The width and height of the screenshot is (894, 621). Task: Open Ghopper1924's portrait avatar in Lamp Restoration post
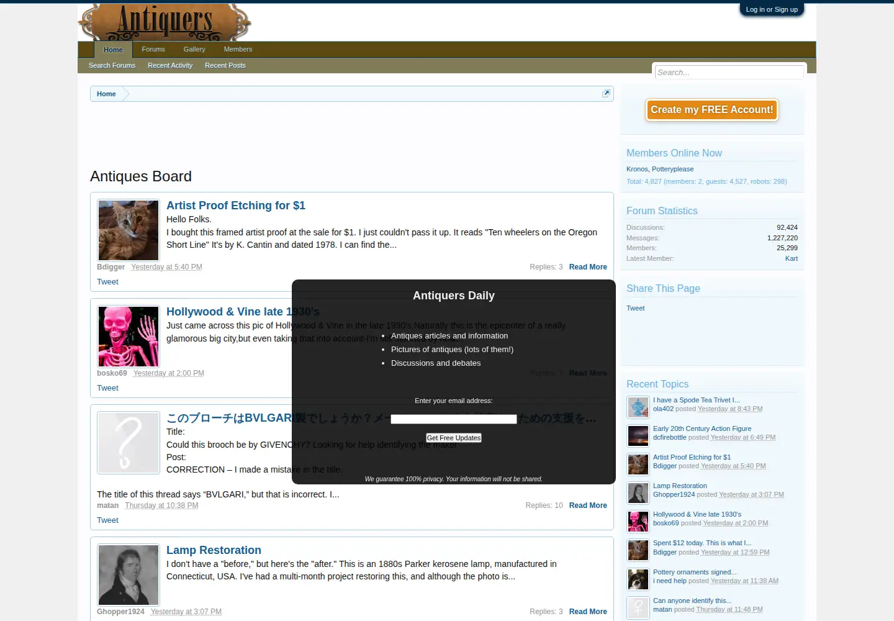tap(129, 575)
